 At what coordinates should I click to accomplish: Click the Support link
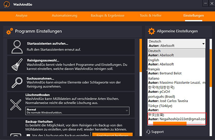click(157, 132)
